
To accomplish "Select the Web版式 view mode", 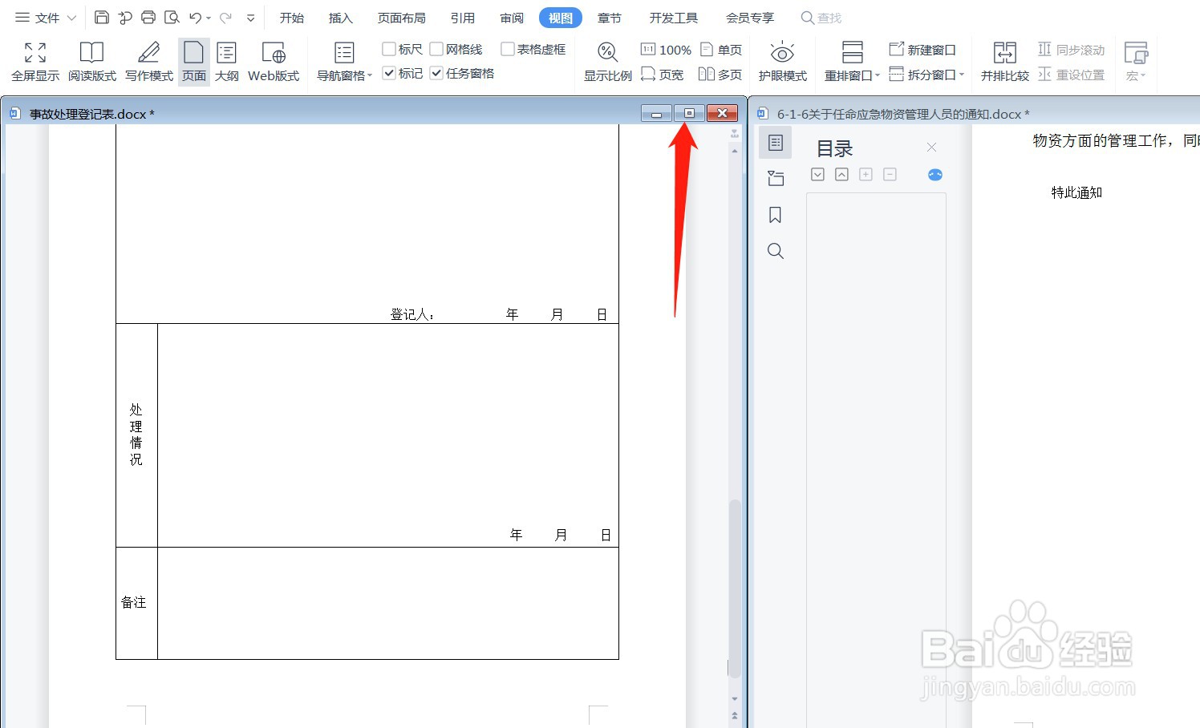I will pos(274,60).
